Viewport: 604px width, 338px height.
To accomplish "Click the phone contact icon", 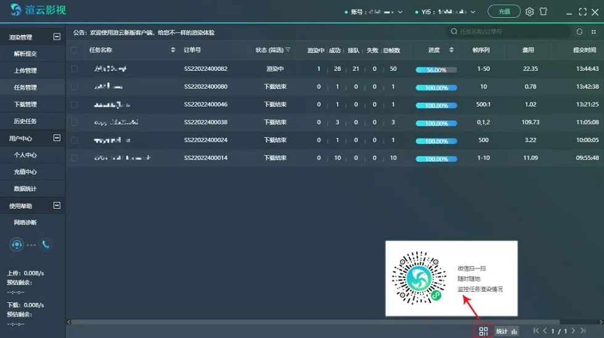I will coord(46,244).
